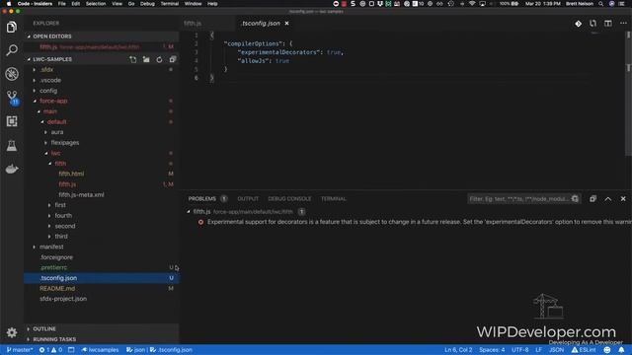632x355 pixels.
Task: Click in the Problems filter input field
Action: coord(519,199)
